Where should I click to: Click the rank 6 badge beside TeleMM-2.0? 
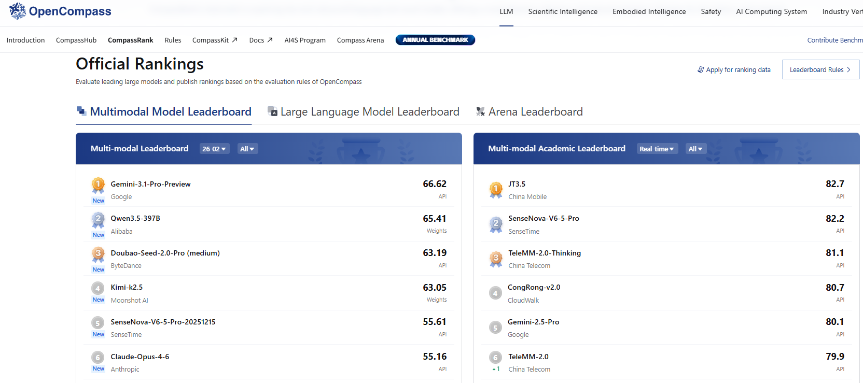pyautogui.click(x=495, y=357)
